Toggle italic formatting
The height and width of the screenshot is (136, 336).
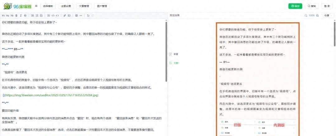coord(21,16)
